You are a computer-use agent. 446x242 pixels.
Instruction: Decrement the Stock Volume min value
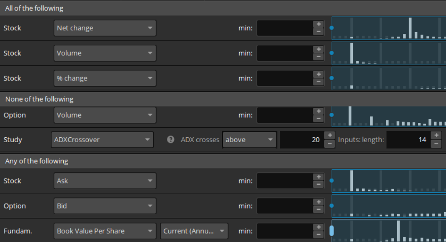(319, 57)
